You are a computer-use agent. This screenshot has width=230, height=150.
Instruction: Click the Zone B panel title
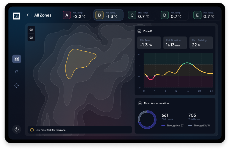pyautogui.click(x=147, y=31)
